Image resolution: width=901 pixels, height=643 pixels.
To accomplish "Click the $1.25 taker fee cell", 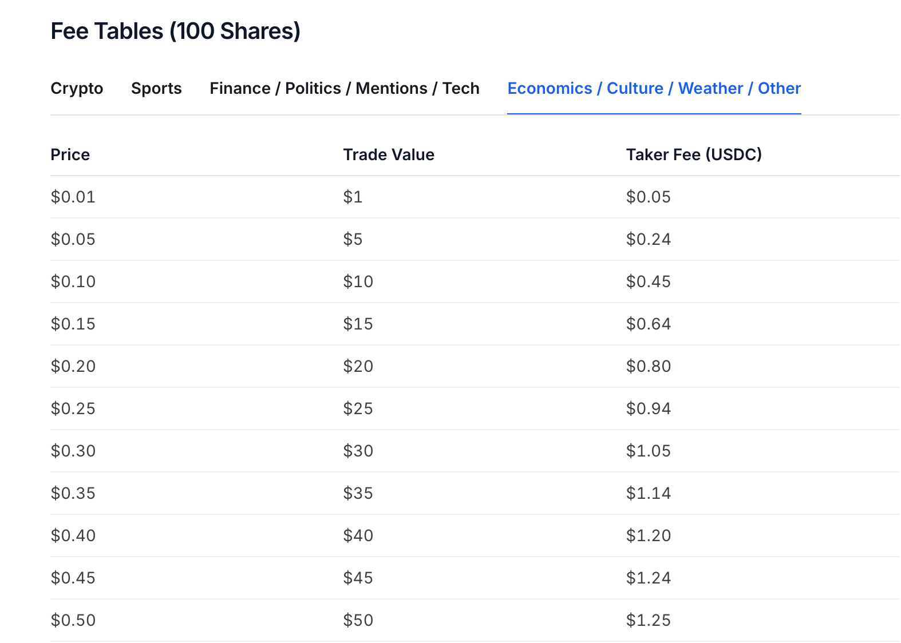I will [648, 620].
